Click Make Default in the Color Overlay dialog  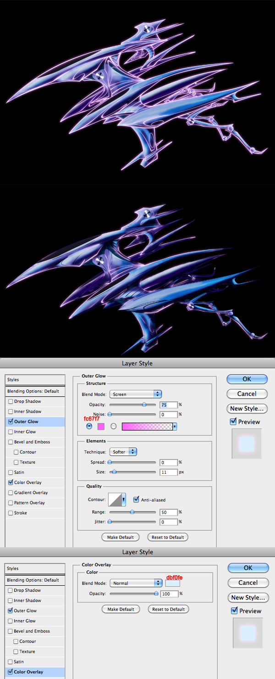point(121,609)
